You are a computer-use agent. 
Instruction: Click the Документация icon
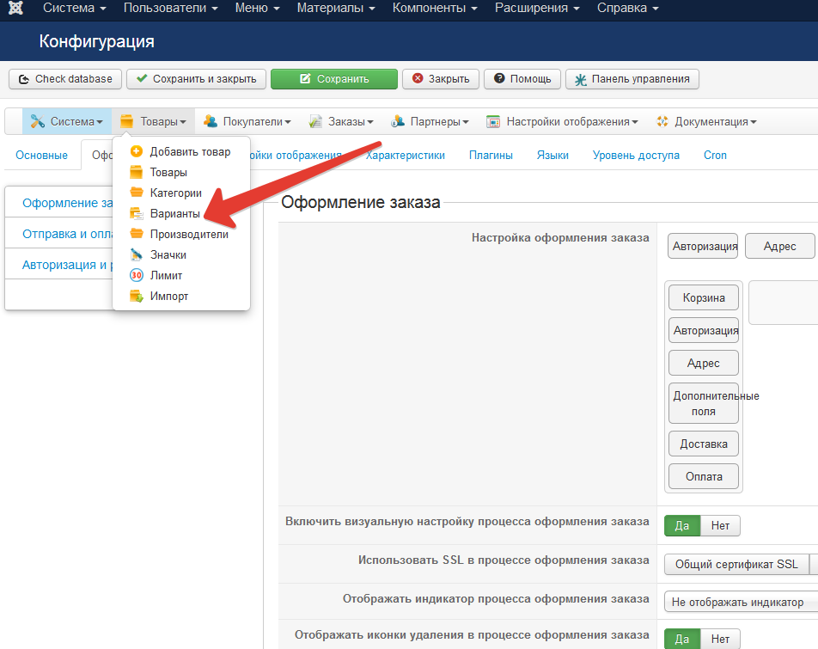[662, 121]
